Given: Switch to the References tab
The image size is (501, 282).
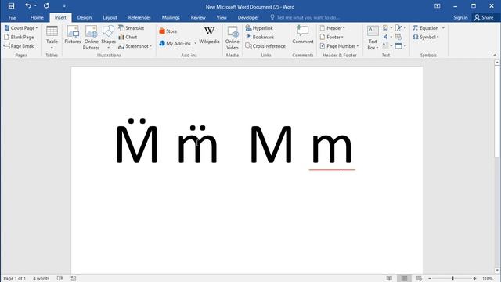Looking at the screenshot, I should click(139, 17).
